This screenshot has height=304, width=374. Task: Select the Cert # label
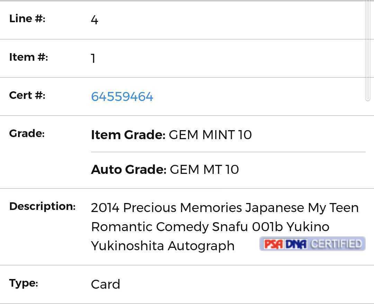(x=27, y=95)
